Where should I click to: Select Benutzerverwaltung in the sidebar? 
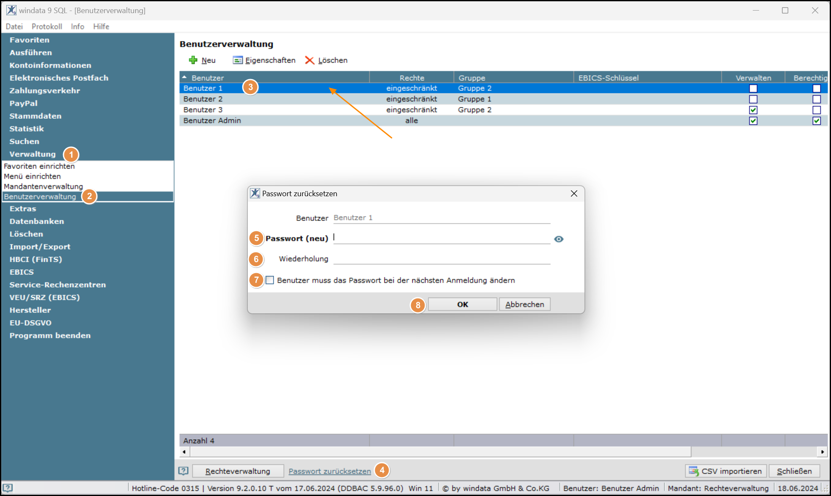[x=88, y=197]
